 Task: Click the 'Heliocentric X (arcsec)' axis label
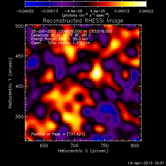click(83, 151)
